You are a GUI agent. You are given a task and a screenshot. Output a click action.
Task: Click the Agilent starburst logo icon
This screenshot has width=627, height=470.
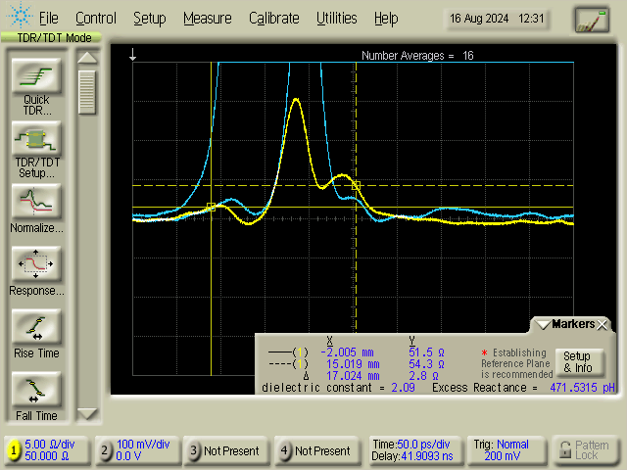click(x=20, y=16)
